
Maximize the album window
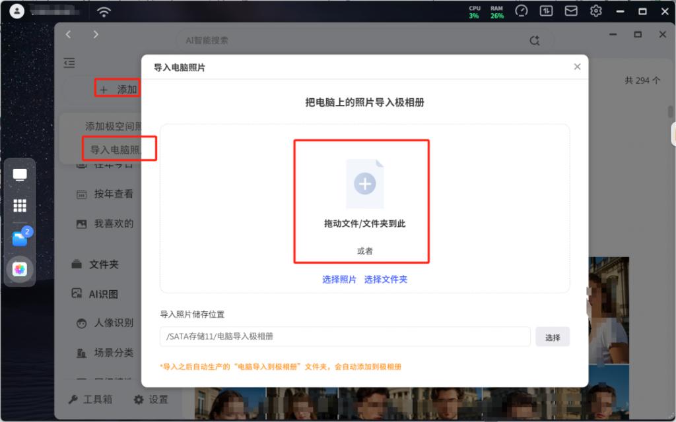click(x=638, y=34)
